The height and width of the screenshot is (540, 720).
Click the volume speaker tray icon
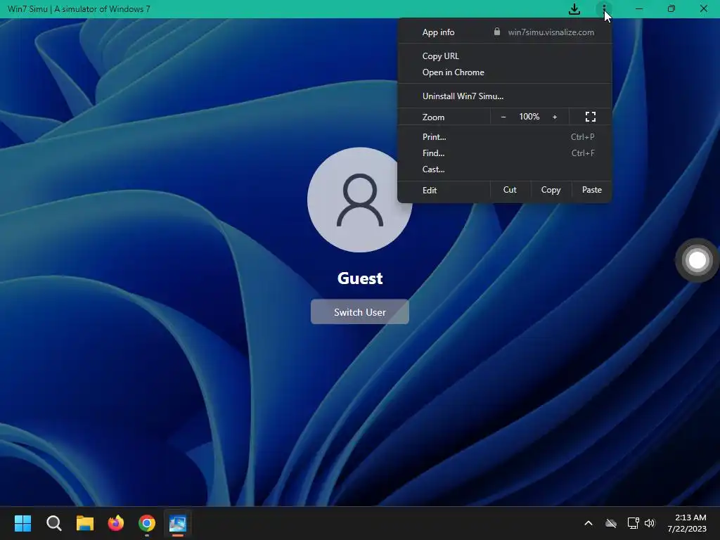[x=650, y=523]
